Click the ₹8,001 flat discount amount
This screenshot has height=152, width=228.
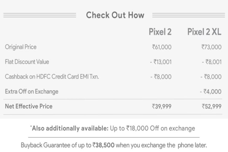[211, 62]
